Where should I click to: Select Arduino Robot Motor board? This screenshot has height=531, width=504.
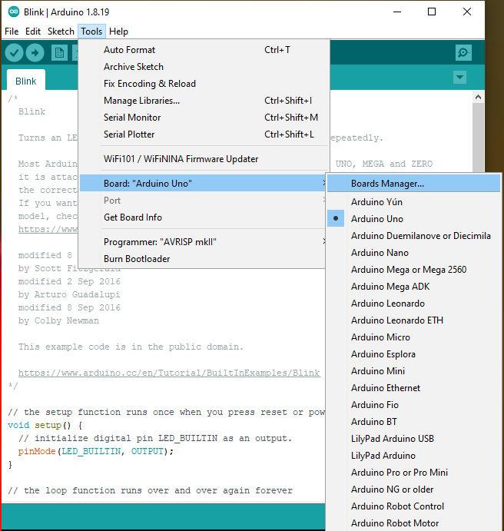point(413,523)
